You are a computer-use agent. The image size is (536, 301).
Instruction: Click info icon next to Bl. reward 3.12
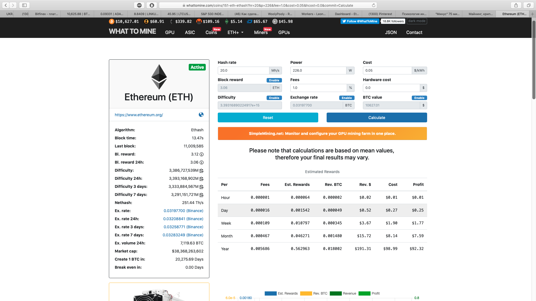coord(202,154)
